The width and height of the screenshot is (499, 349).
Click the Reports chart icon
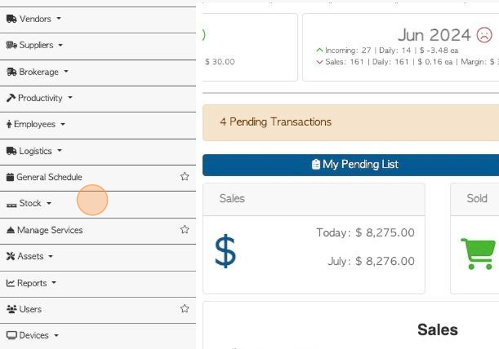[10, 283]
